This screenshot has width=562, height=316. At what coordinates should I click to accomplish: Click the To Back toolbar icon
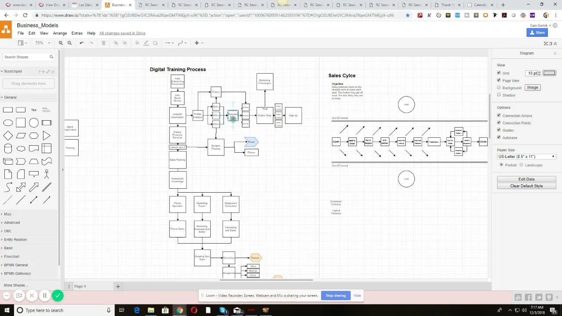(125, 43)
